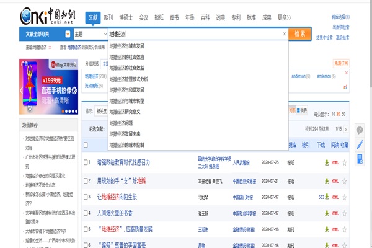Open the chart visualization icon in group panel
Viewport: 372px width, 248px height.
click(x=345, y=87)
